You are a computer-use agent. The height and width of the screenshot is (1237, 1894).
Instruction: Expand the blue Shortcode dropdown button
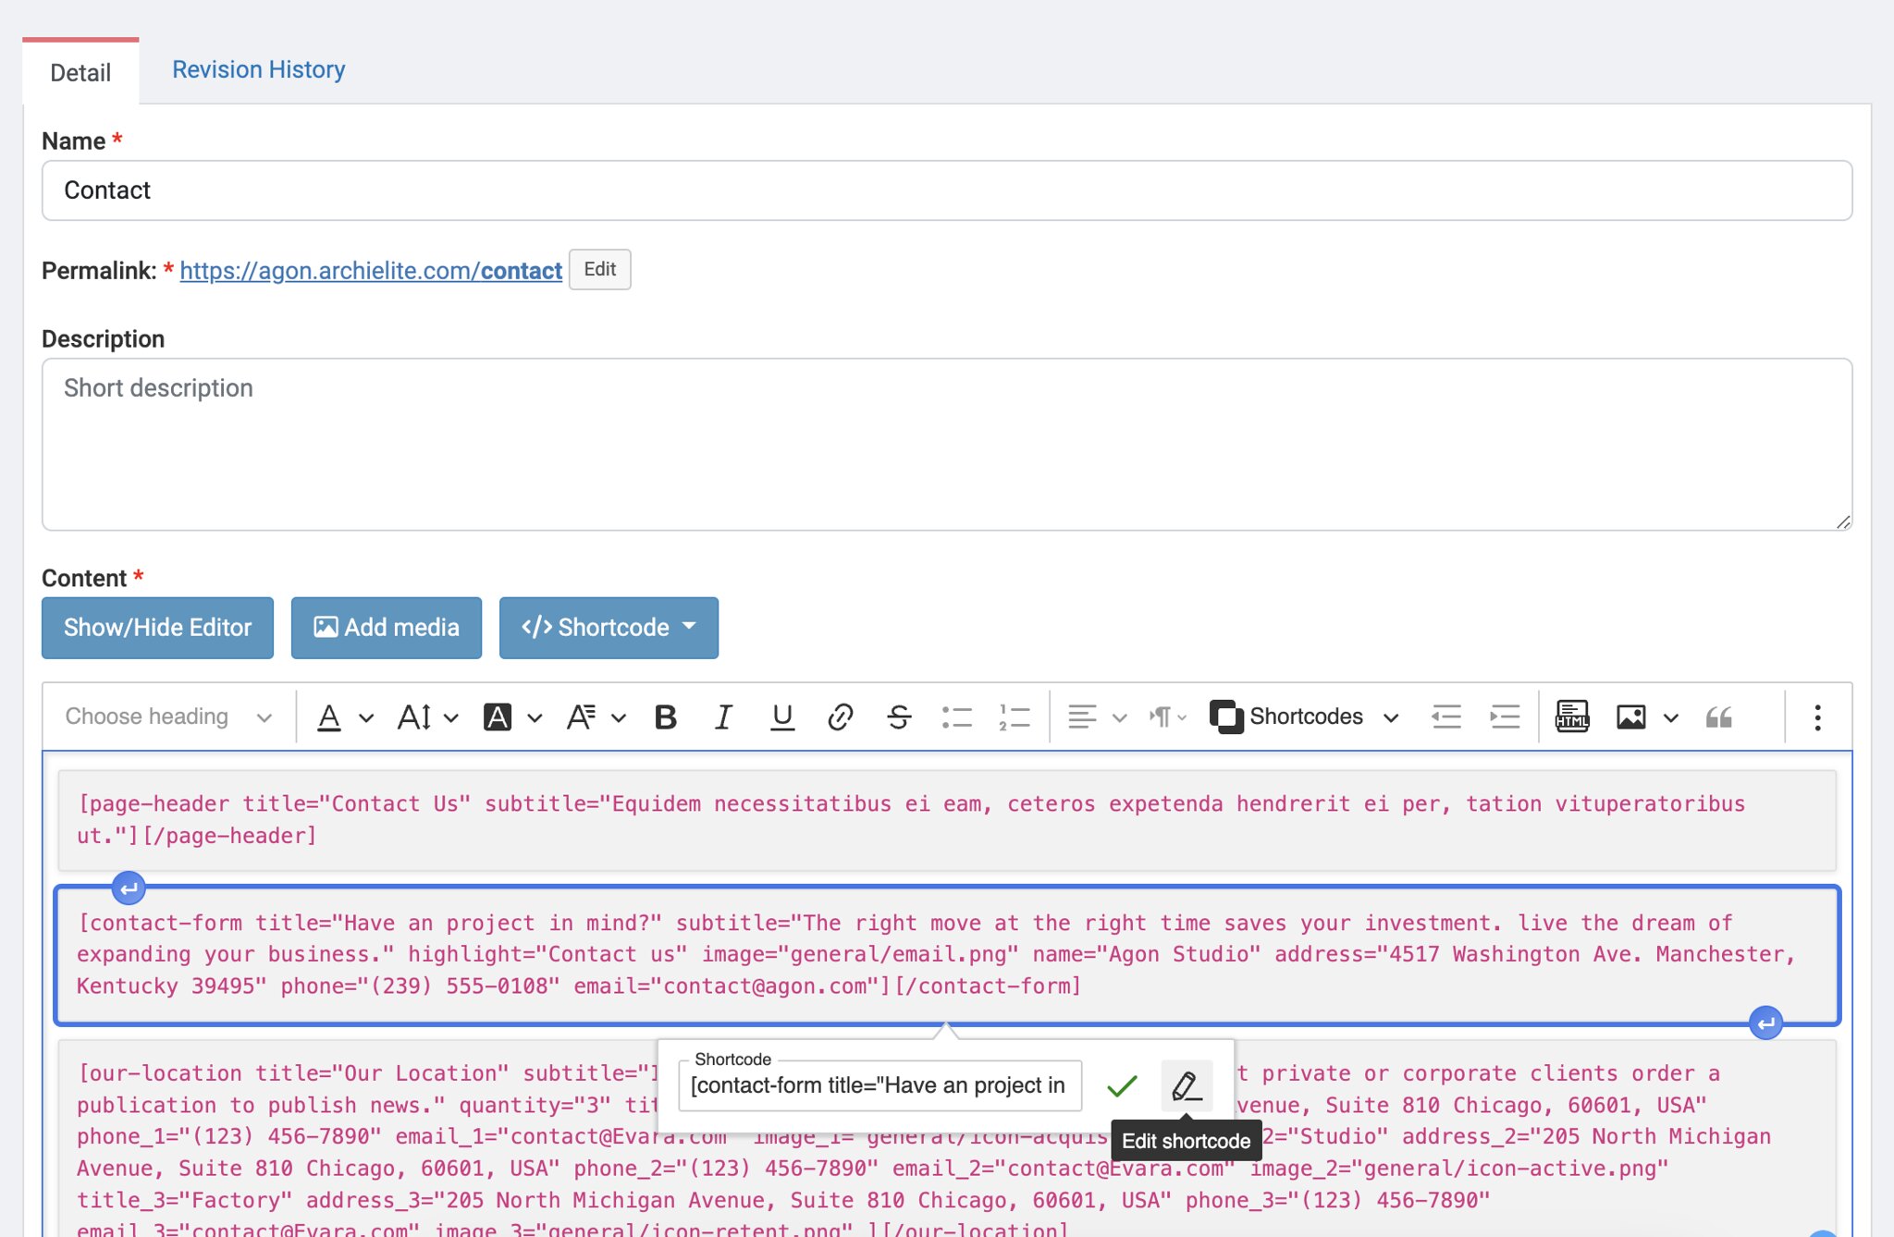point(609,628)
